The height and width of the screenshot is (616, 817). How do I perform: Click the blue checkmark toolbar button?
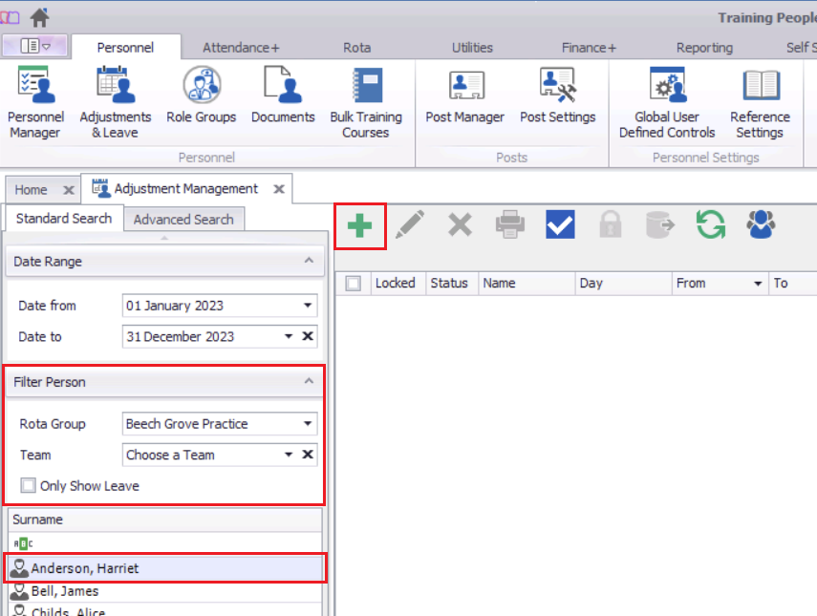point(560,225)
